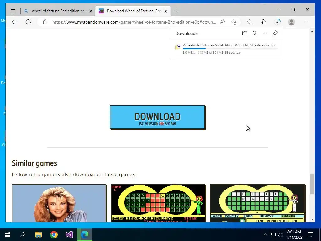321x241 pixels.
Task: Open the browser profile avatar
Action: coord(291,22)
